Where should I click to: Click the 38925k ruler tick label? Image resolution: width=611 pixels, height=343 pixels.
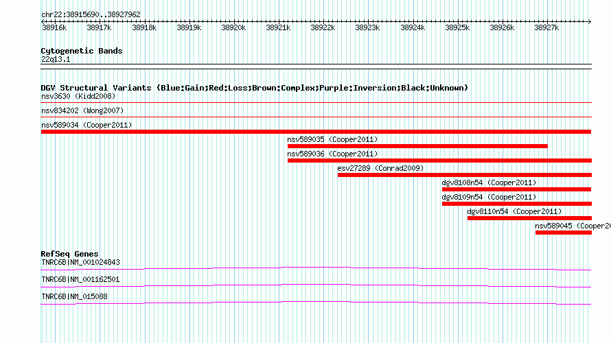point(457,27)
